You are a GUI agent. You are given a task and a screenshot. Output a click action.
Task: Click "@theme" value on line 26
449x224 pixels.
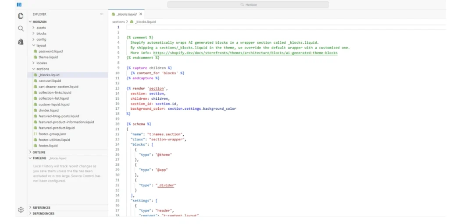click(x=164, y=154)
